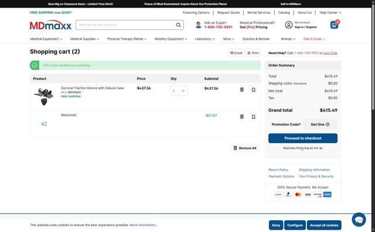Open the Help Center dropdown
The height and width of the screenshot is (232, 375).
click(330, 12)
